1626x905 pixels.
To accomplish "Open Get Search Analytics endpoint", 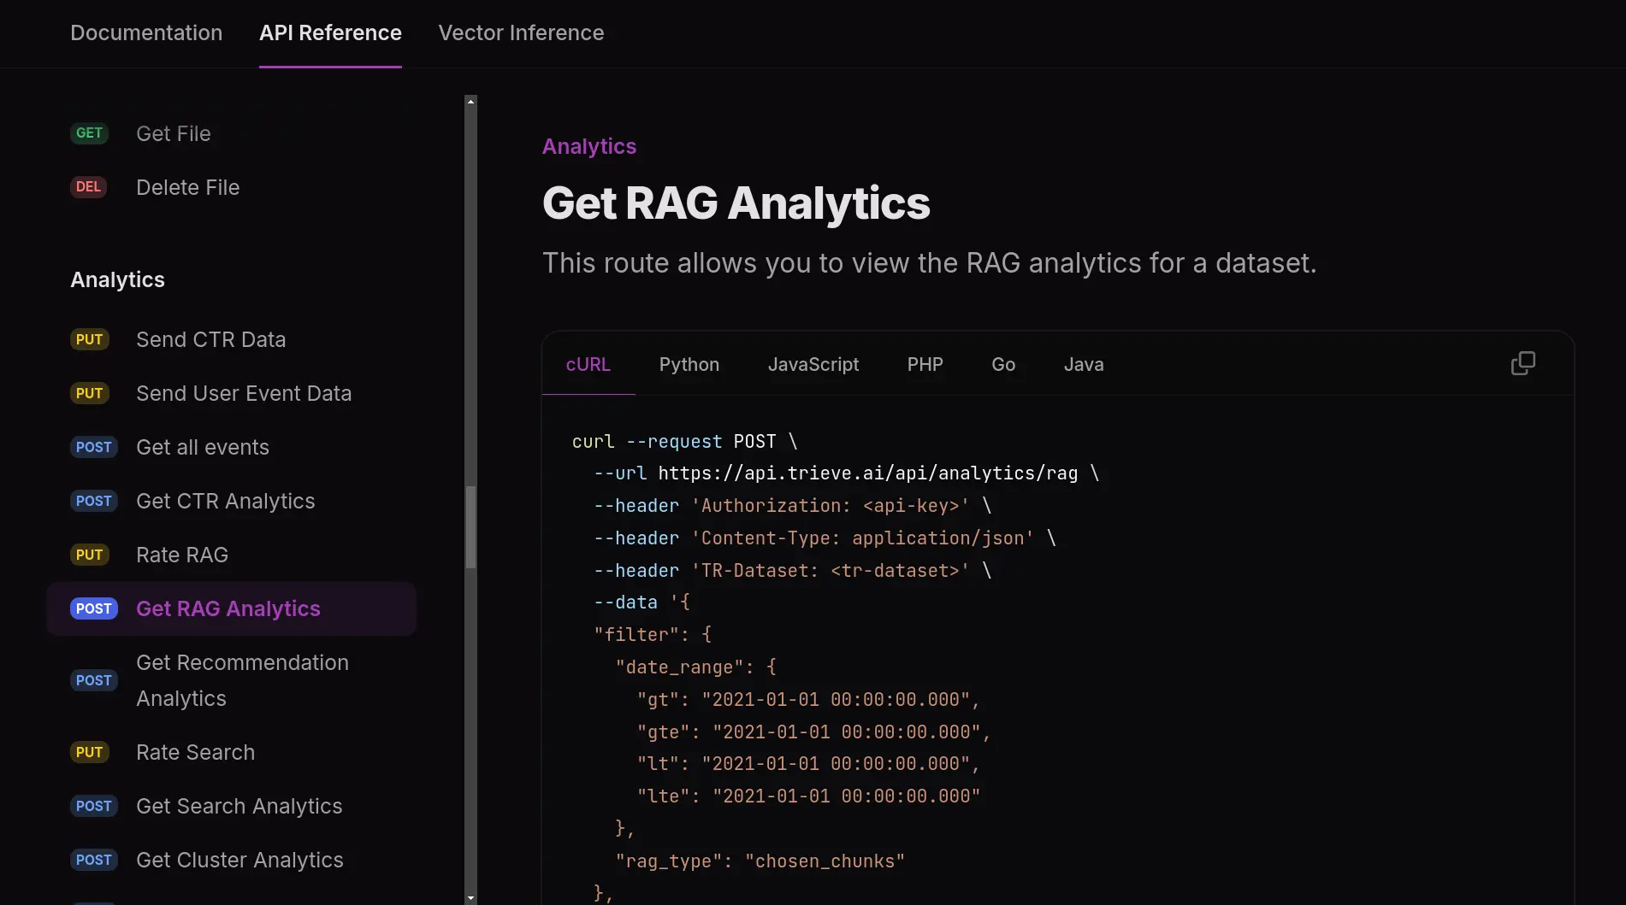I will click(239, 806).
